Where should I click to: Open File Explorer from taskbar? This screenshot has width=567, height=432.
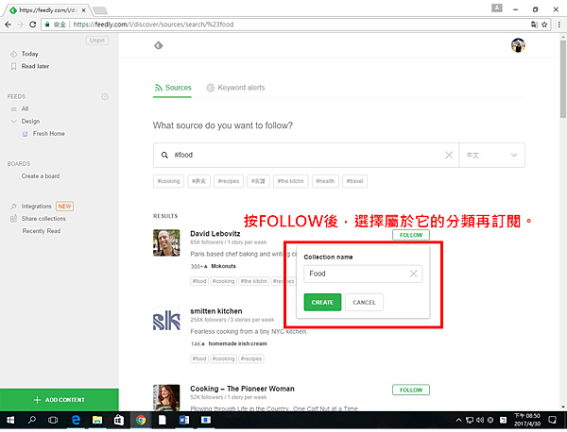[x=97, y=420]
